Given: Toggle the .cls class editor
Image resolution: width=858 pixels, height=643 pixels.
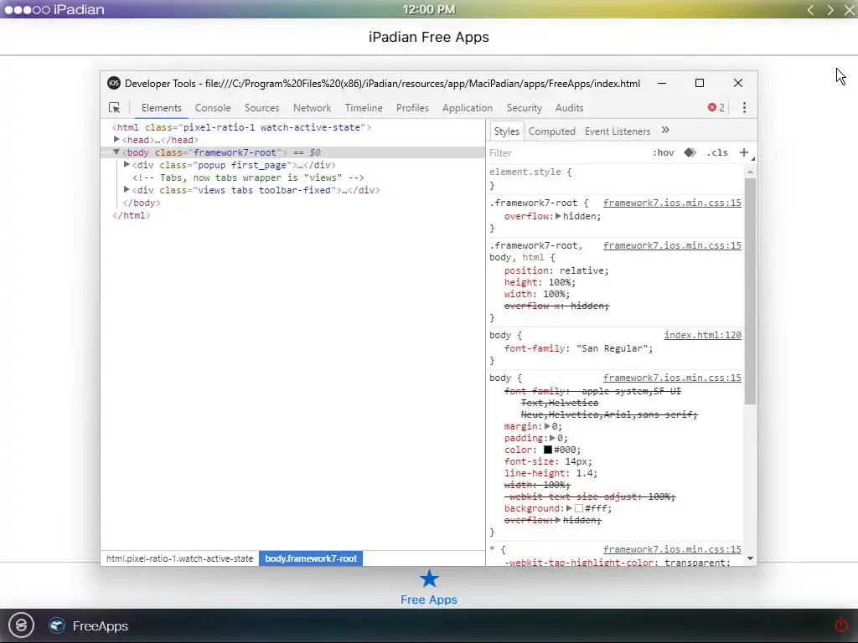Looking at the screenshot, I should [717, 152].
